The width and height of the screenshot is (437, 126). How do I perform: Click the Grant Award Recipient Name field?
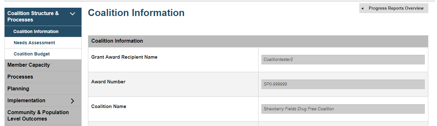tap(343, 60)
